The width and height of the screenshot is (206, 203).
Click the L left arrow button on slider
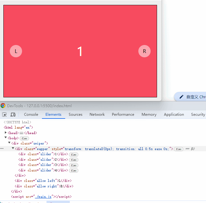(16, 51)
